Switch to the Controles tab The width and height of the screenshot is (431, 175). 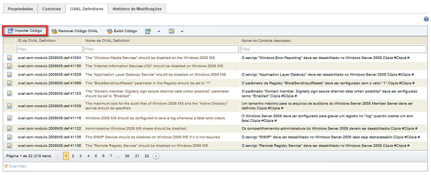coord(52,9)
